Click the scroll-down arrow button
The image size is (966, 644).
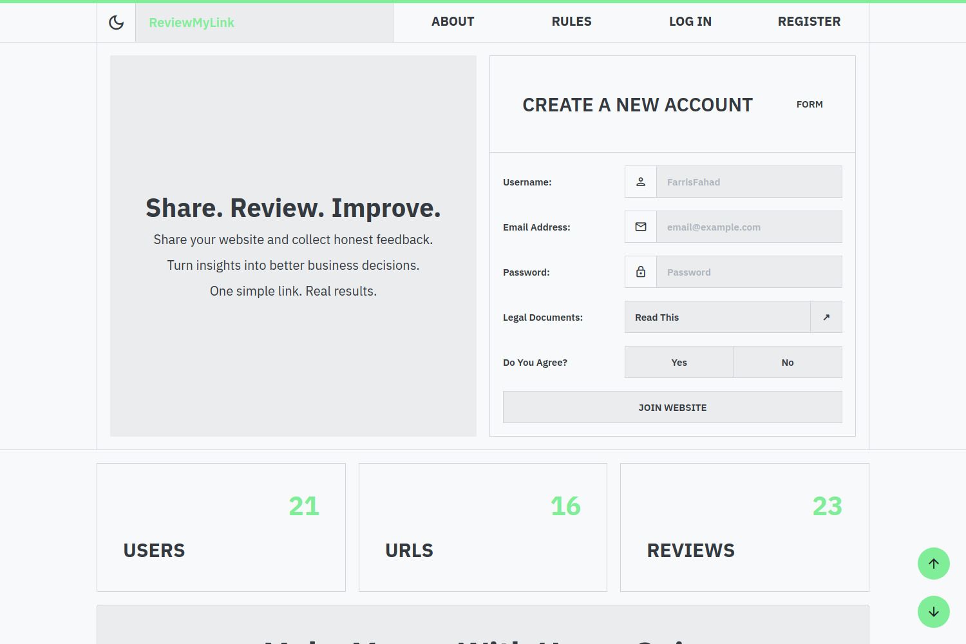(934, 612)
